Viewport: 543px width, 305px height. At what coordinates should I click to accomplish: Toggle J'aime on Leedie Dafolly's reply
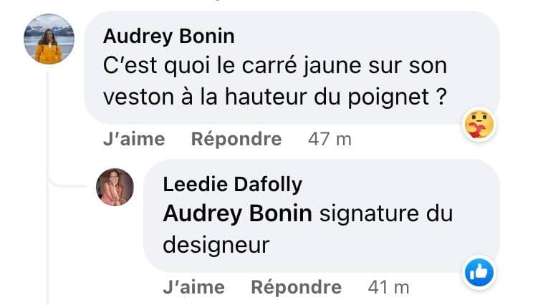click(193, 287)
